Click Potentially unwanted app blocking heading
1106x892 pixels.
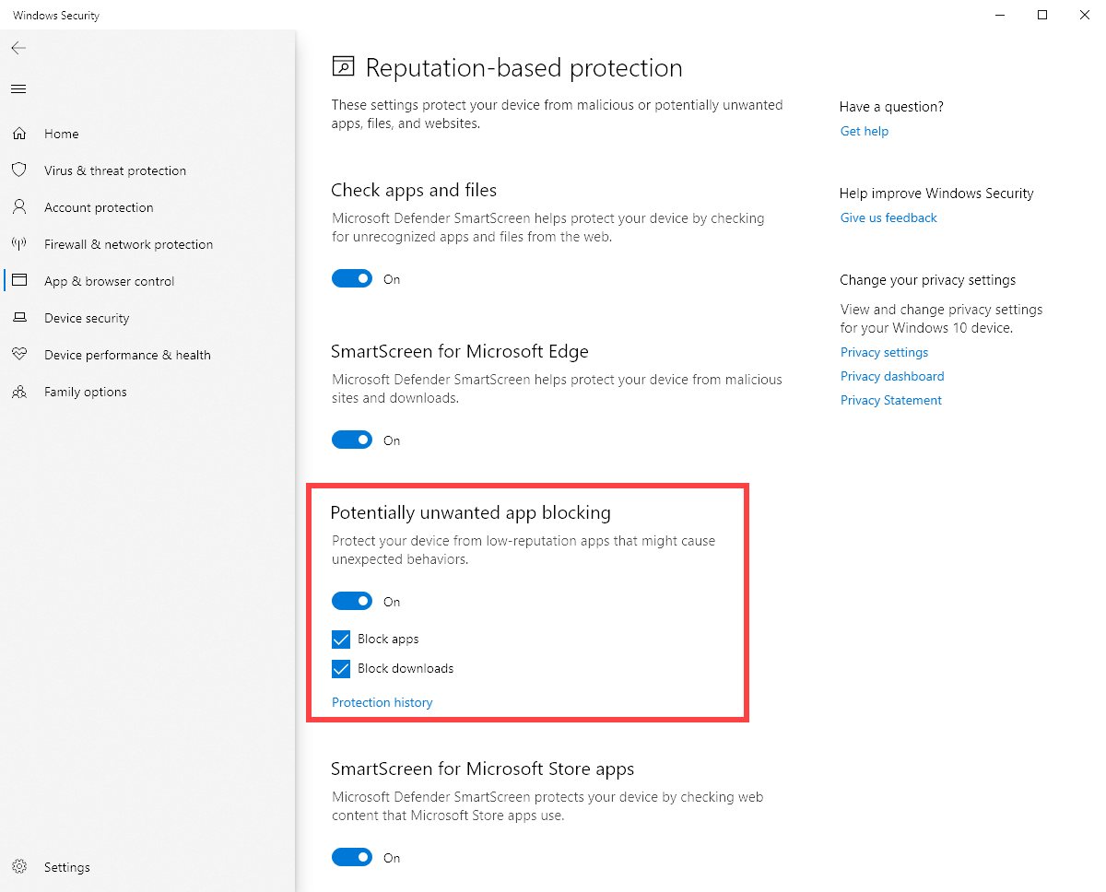click(x=471, y=512)
